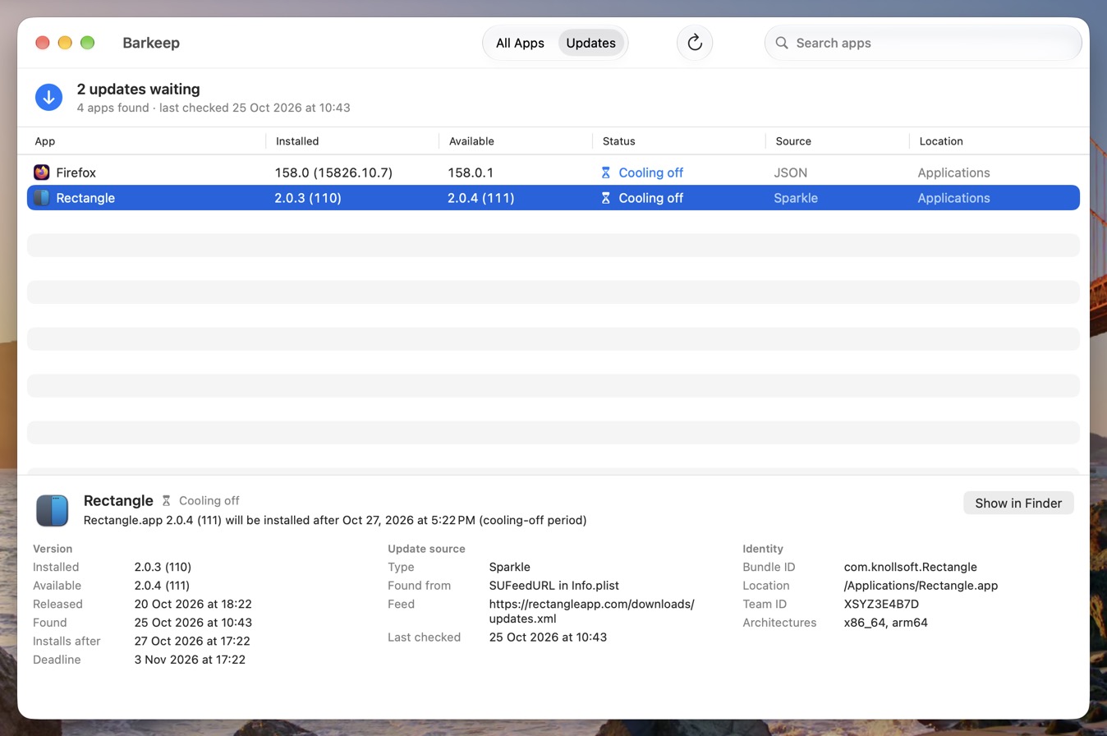Switch to the All Apps tab
The image size is (1107, 736).
tap(520, 43)
